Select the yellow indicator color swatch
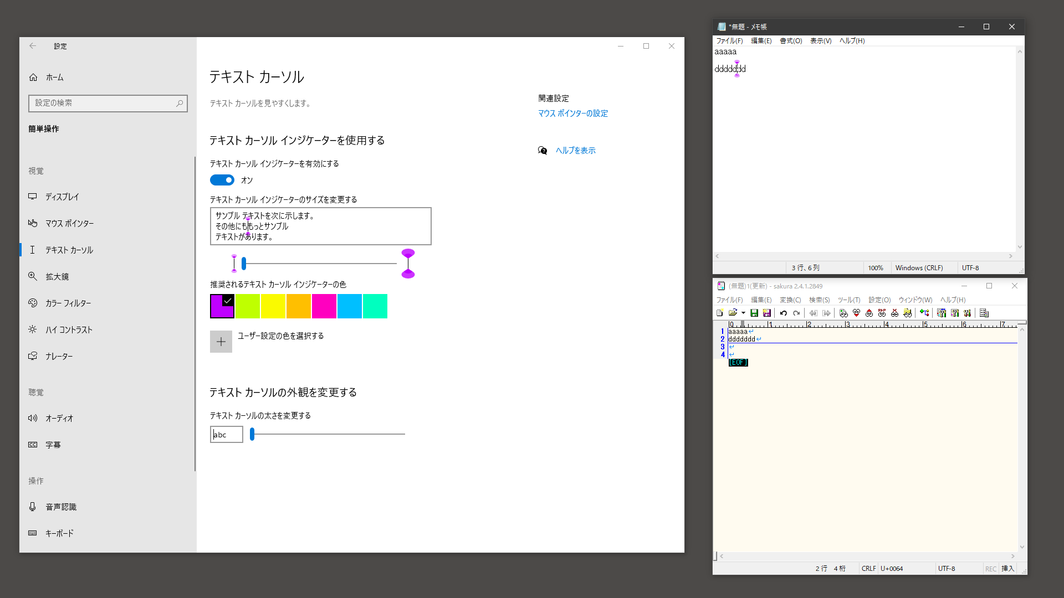The image size is (1064, 598). 273,306
